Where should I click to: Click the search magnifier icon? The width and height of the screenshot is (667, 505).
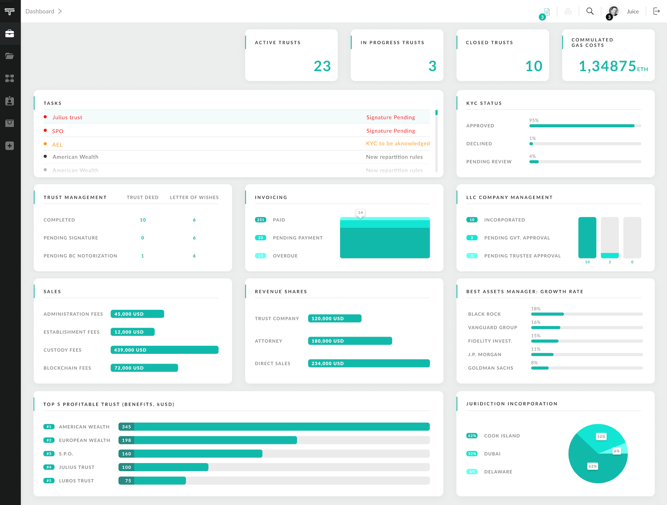click(590, 11)
